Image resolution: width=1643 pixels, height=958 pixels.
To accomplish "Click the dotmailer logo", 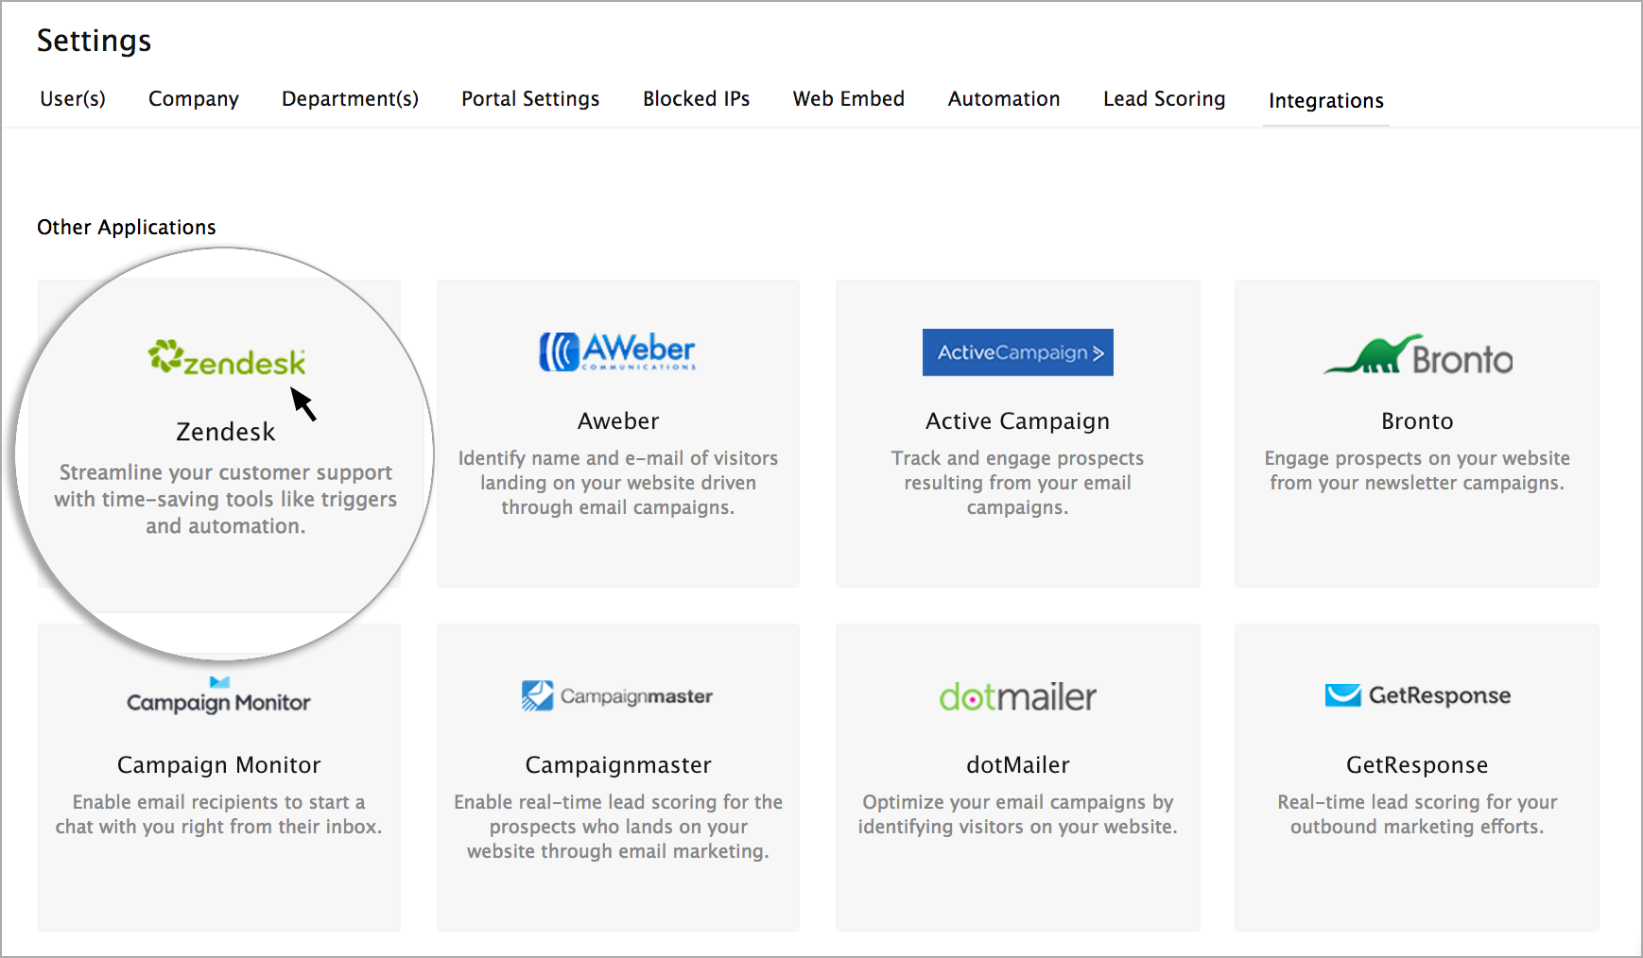I will tap(1017, 697).
